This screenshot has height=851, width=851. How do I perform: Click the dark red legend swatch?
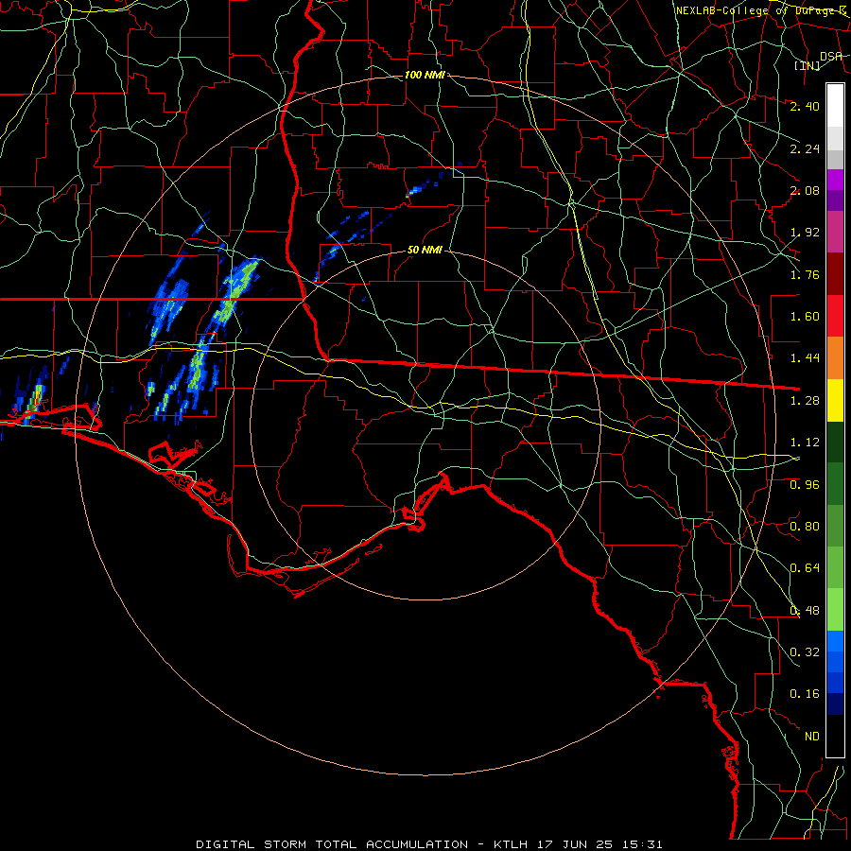tap(835, 274)
